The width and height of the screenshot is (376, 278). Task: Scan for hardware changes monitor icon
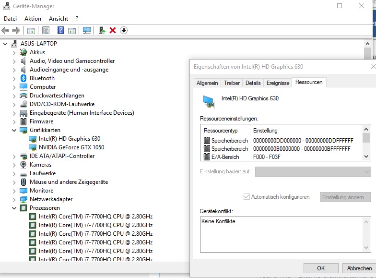pyautogui.click(x=86, y=30)
